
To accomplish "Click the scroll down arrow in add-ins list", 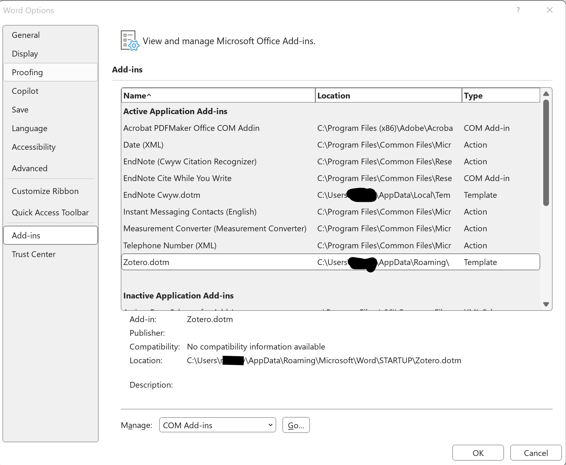I will coord(546,304).
